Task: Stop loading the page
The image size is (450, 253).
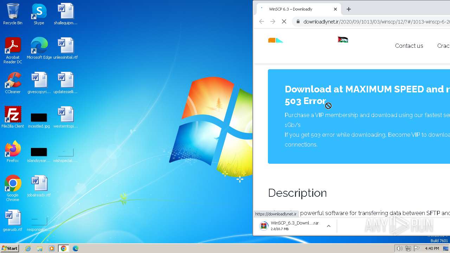Action: coord(284,22)
